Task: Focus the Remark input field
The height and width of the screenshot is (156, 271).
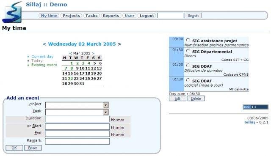Action: [77, 141]
